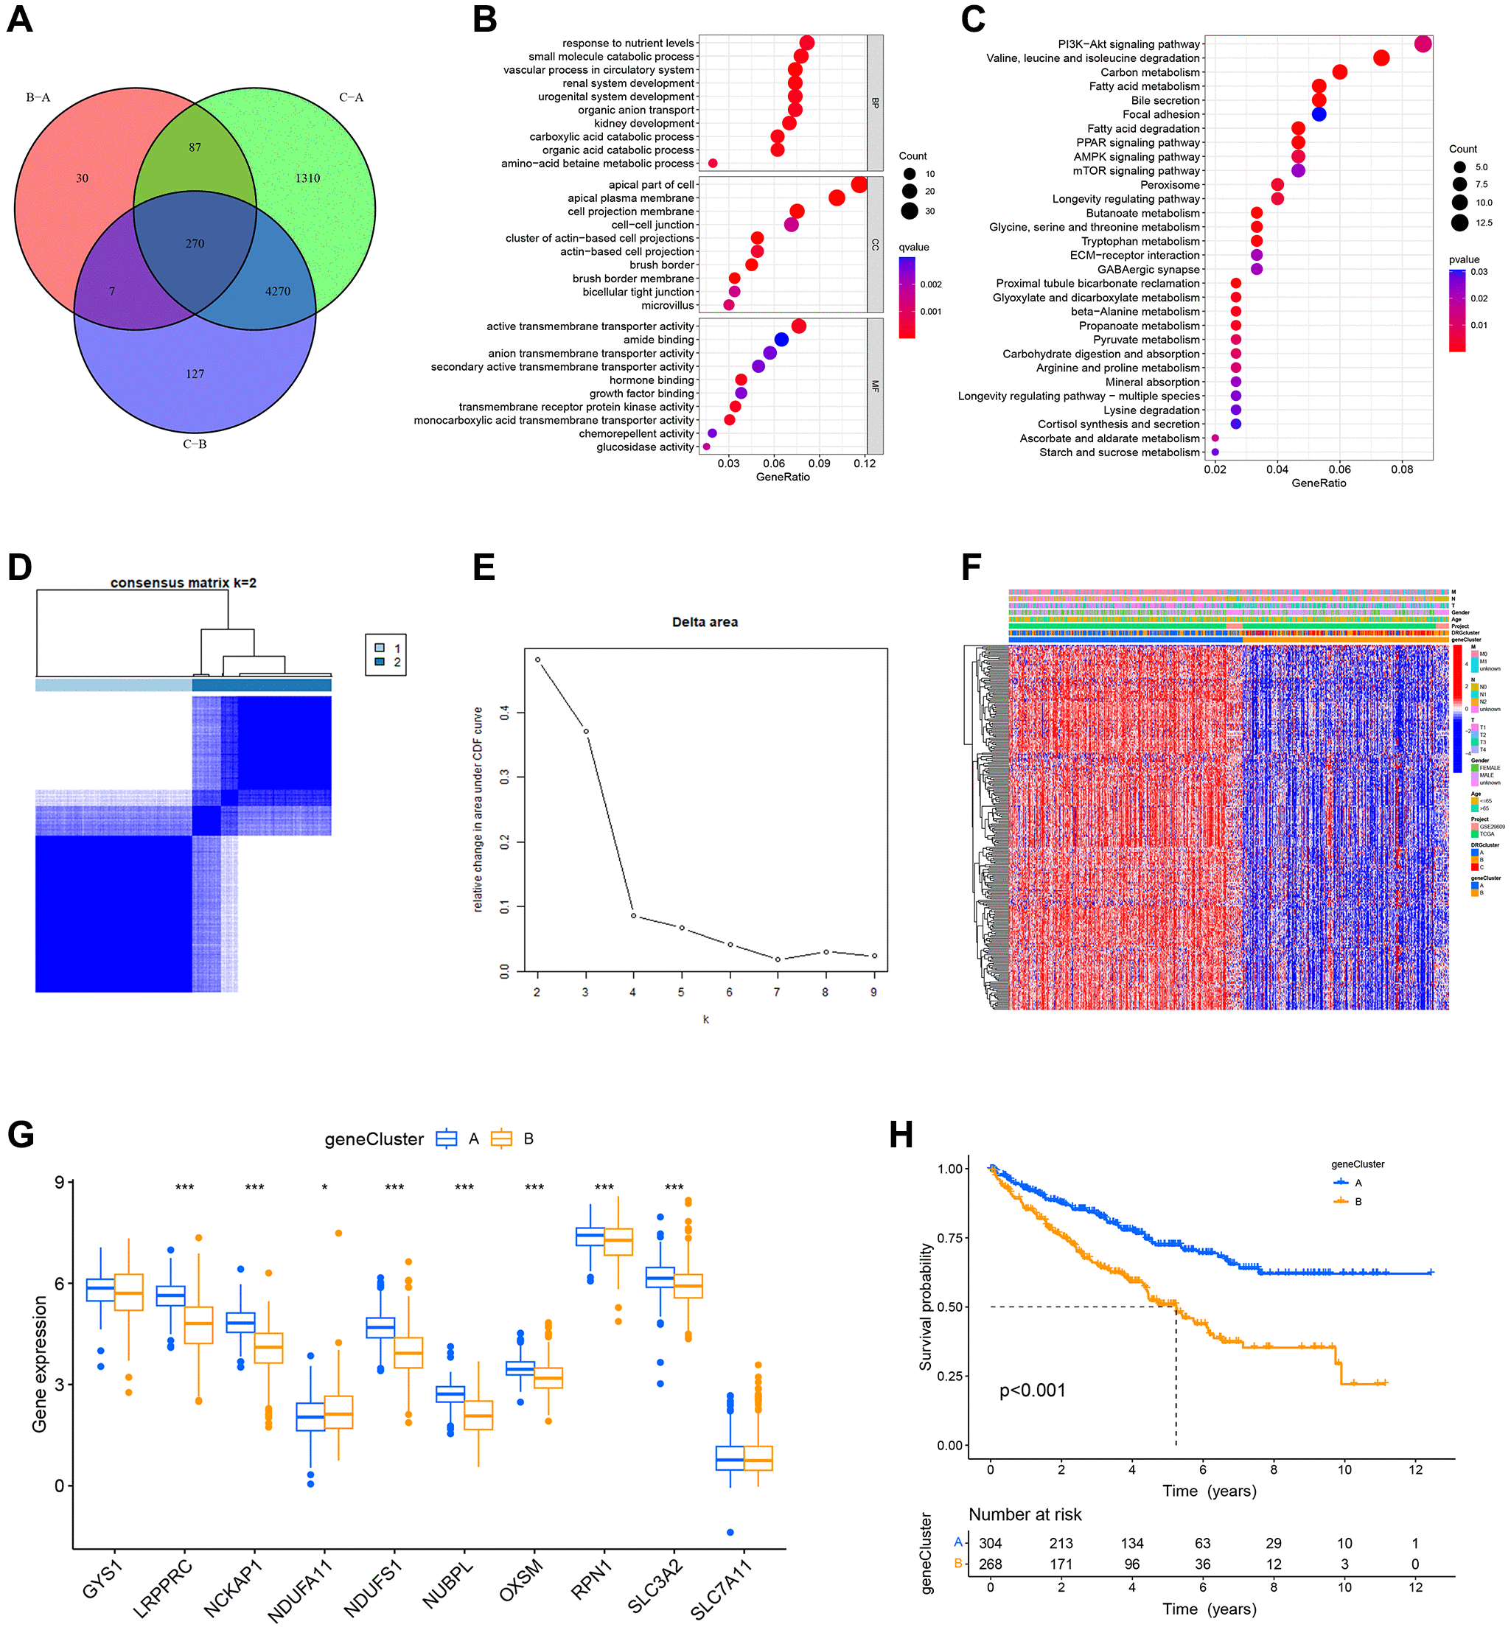The width and height of the screenshot is (1511, 1630).
Task: Click the CC category section label in panel B
Action: [876, 242]
